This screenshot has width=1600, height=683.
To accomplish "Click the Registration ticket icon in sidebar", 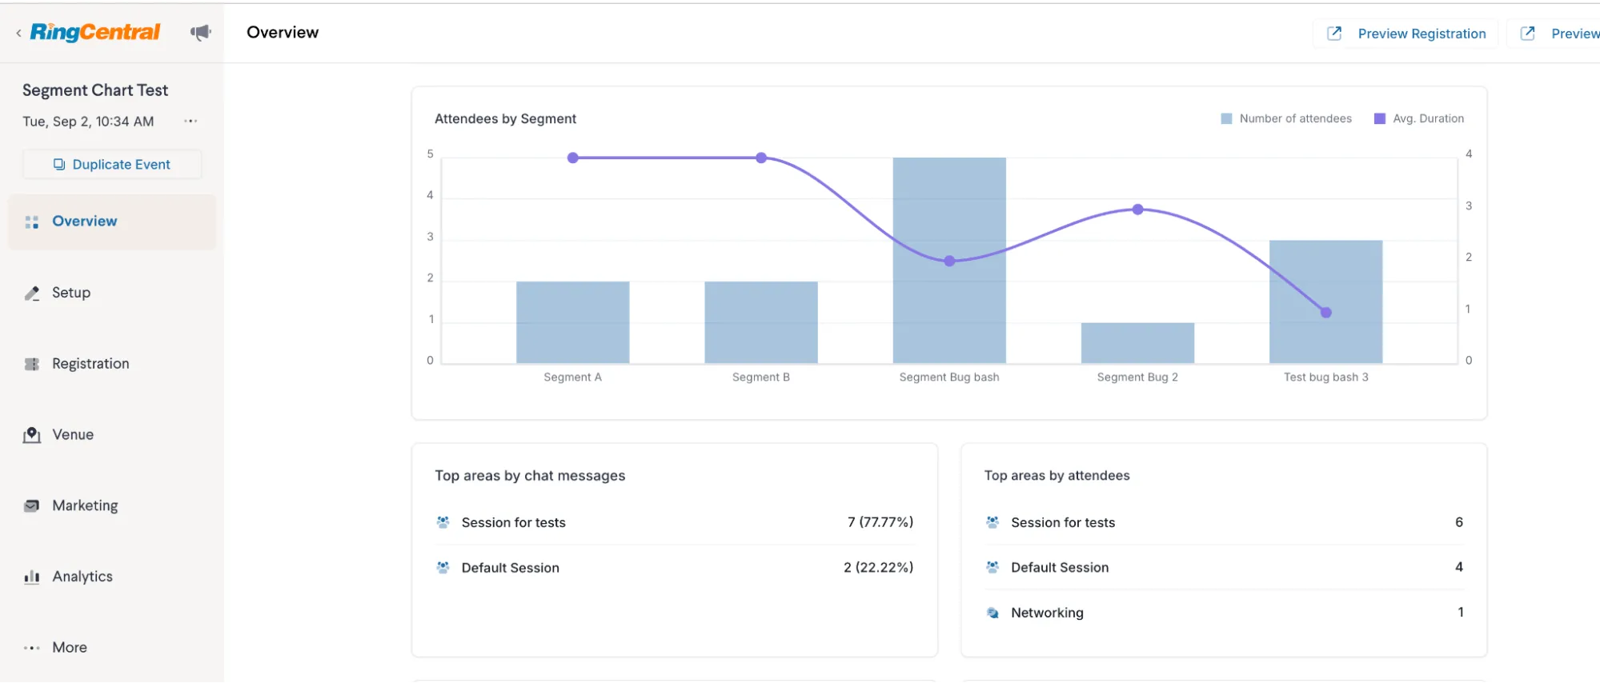I will [x=32, y=364].
